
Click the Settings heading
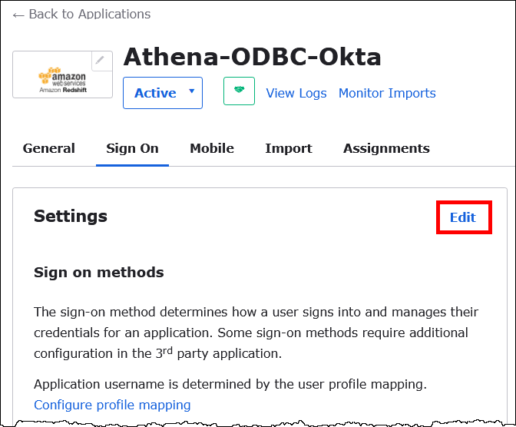[x=71, y=217]
